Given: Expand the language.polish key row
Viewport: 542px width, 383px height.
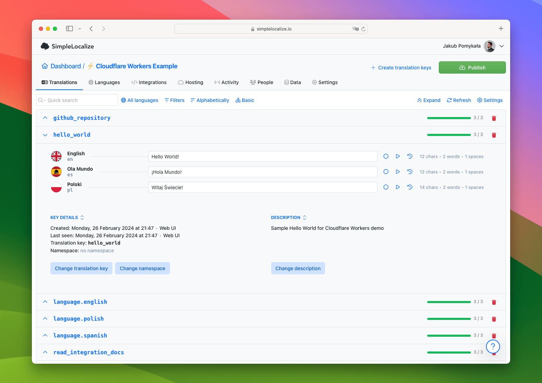Looking at the screenshot, I should 45,319.
